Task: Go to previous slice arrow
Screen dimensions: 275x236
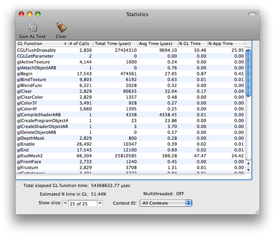Action: [65, 203]
